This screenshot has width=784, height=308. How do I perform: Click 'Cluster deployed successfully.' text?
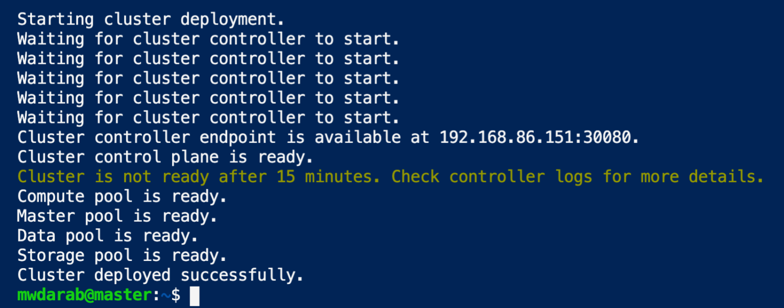(x=160, y=275)
